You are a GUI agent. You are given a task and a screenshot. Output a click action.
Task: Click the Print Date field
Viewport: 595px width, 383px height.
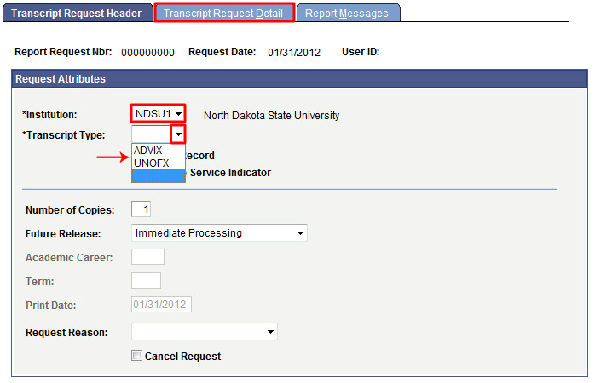pyautogui.click(x=162, y=305)
